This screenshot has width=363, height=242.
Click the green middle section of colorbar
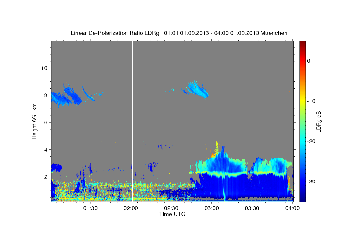click(302, 121)
